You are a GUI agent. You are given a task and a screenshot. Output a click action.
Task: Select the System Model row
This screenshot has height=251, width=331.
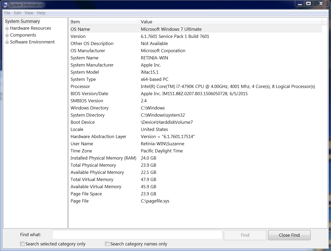coord(196,72)
